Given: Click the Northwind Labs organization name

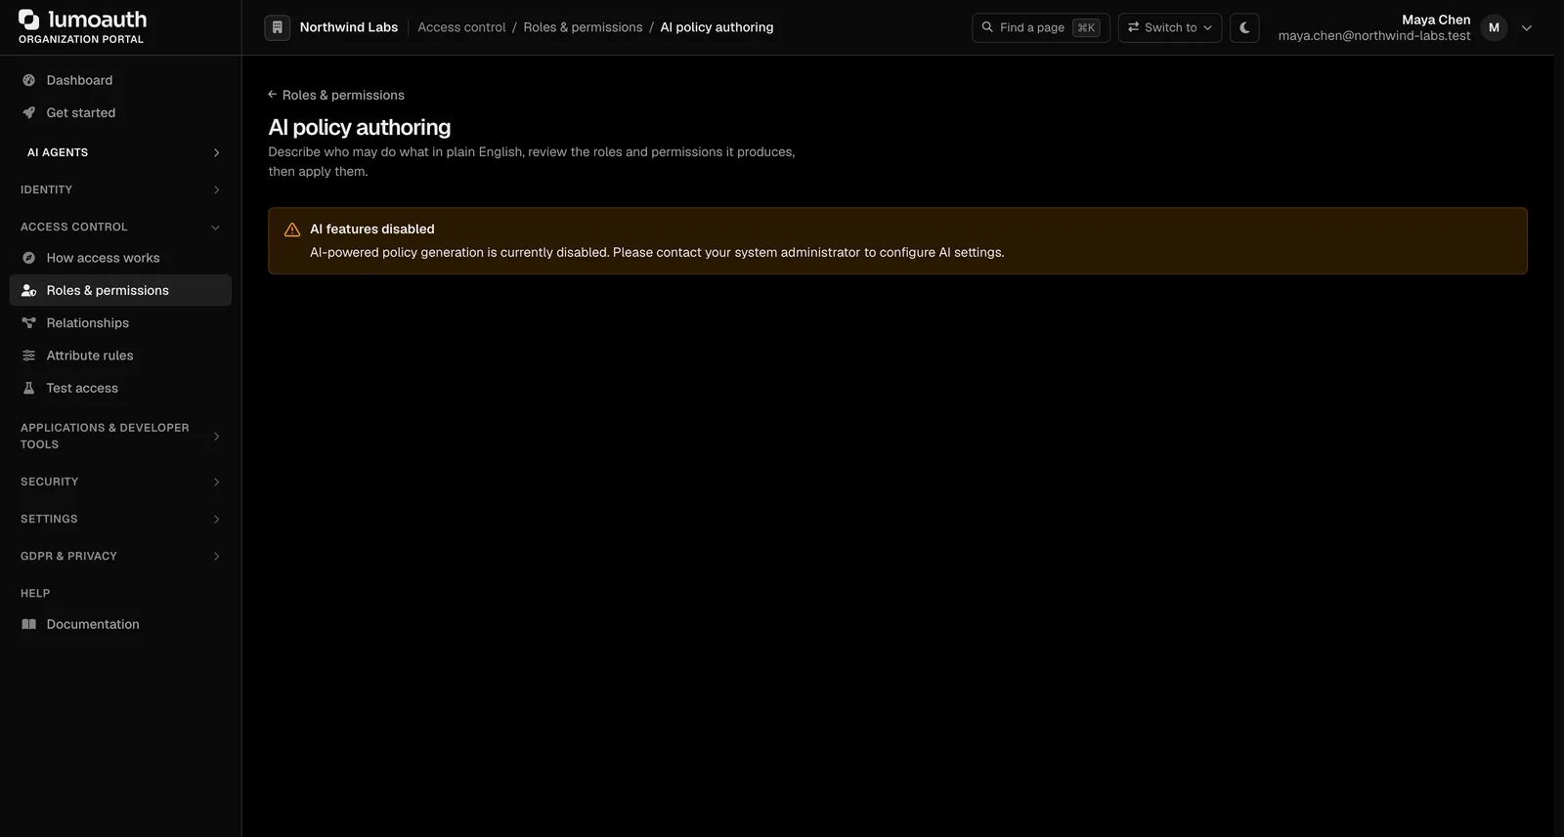Looking at the screenshot, I should 349,27.
